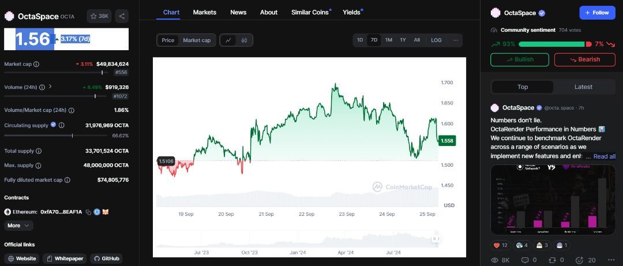Switch to the Latest posts tab

(x=583, y=87)
